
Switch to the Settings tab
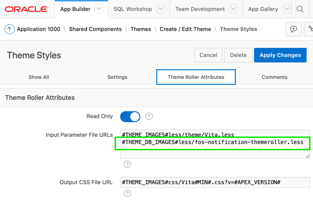pos(117,77)
